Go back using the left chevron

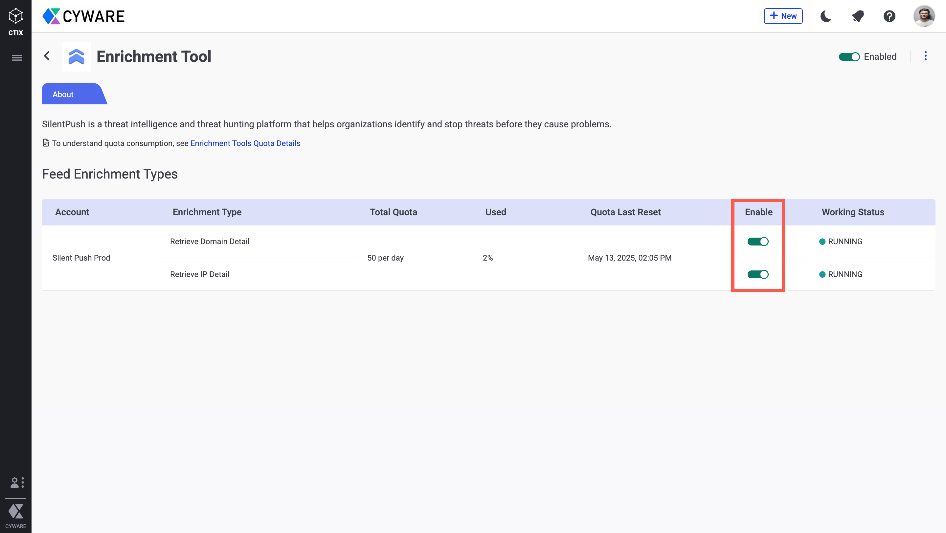point(47,56)
